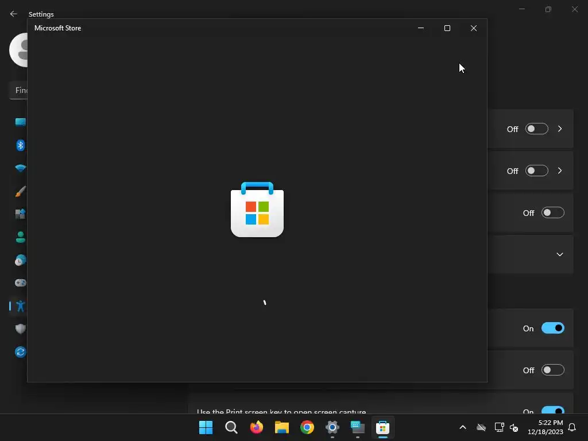Open the clock showing 5:22 PM
Screen dimensions: 588x441
coord(546,427)
